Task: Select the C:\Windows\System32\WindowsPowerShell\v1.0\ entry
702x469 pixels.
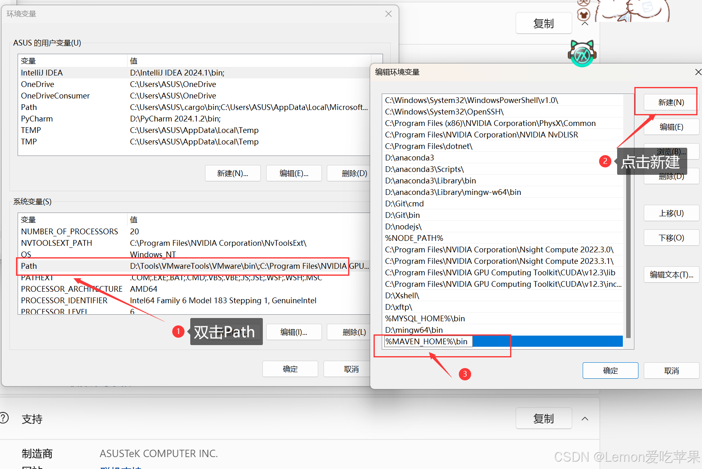Action: click(x=503, y=100)
